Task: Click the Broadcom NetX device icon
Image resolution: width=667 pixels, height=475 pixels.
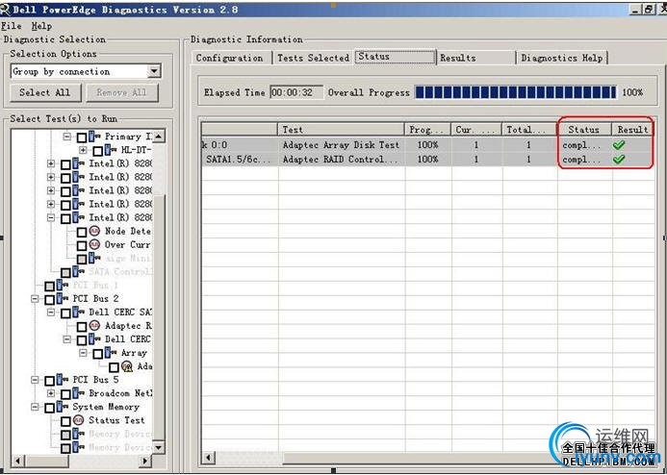Action: 78,393
